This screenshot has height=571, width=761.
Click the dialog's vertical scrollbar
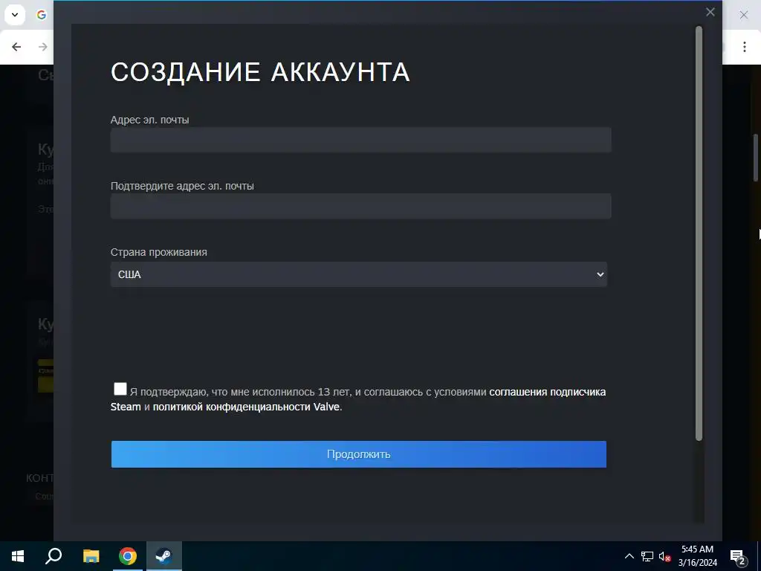click(699, 233)
